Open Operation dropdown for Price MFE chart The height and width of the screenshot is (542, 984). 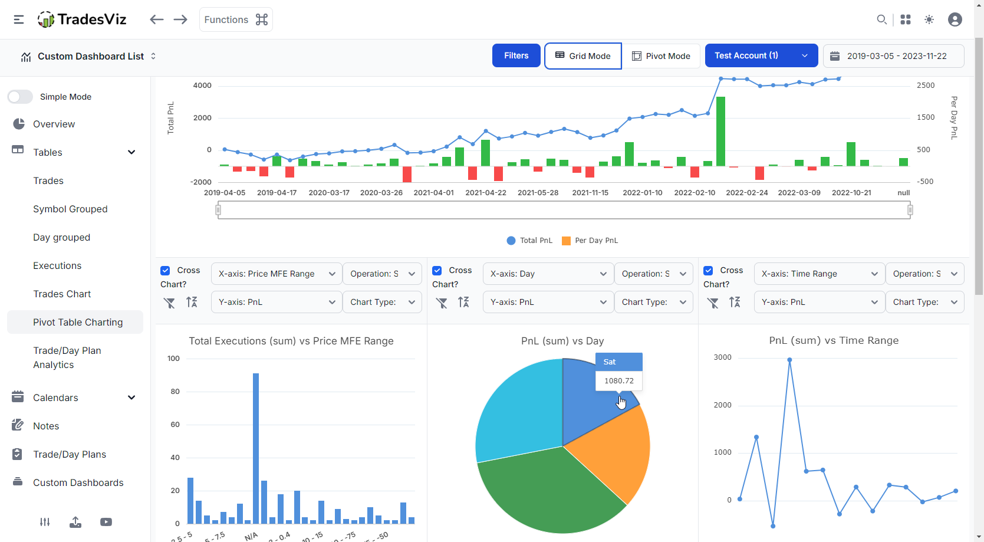coord(382,274)
